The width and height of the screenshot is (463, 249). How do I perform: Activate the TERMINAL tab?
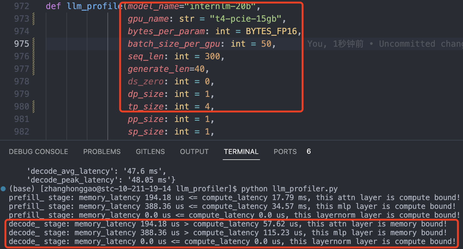coord(241,151)
